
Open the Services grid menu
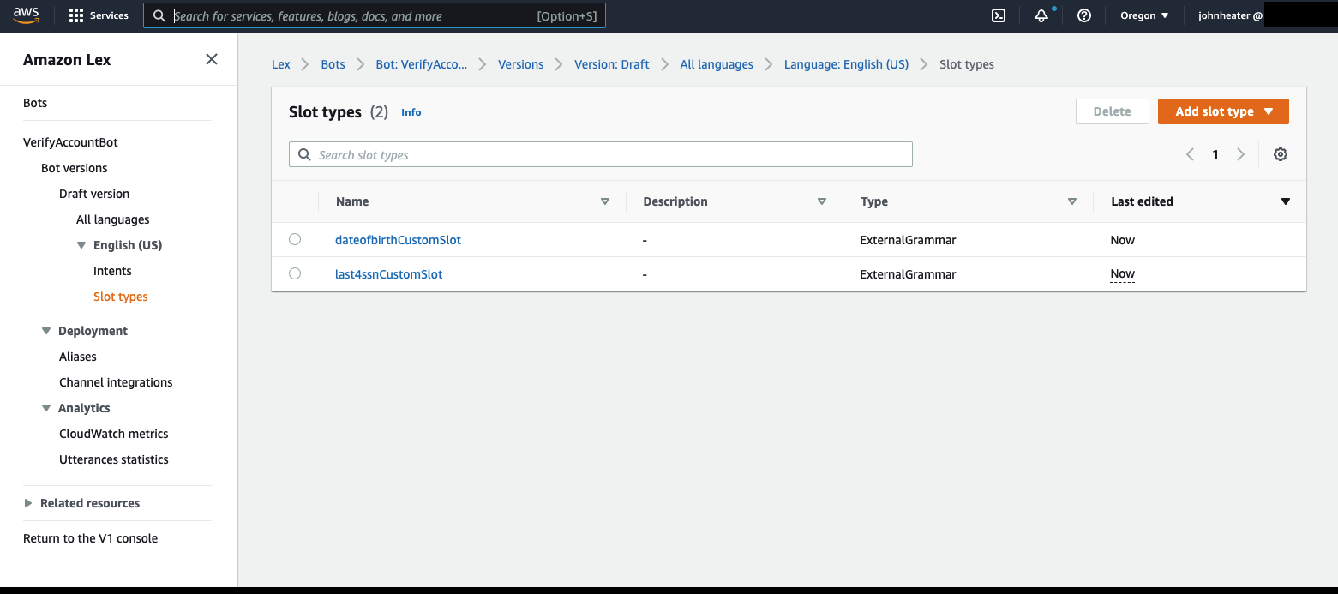pyautogui.click(x=99, y=15)
